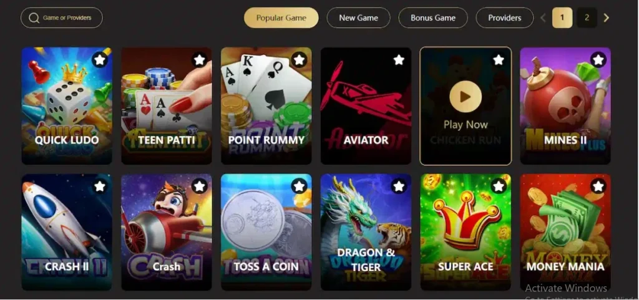639x300 pixels.
Task: Click the star on Super Ace tile
Action: coord(499,186)
